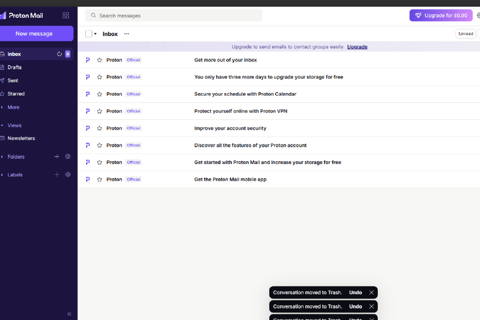Open the Drafts folder

37,67
